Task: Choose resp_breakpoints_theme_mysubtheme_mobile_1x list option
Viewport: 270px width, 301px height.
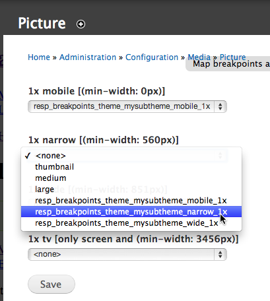Action: (x=131, y=201)
